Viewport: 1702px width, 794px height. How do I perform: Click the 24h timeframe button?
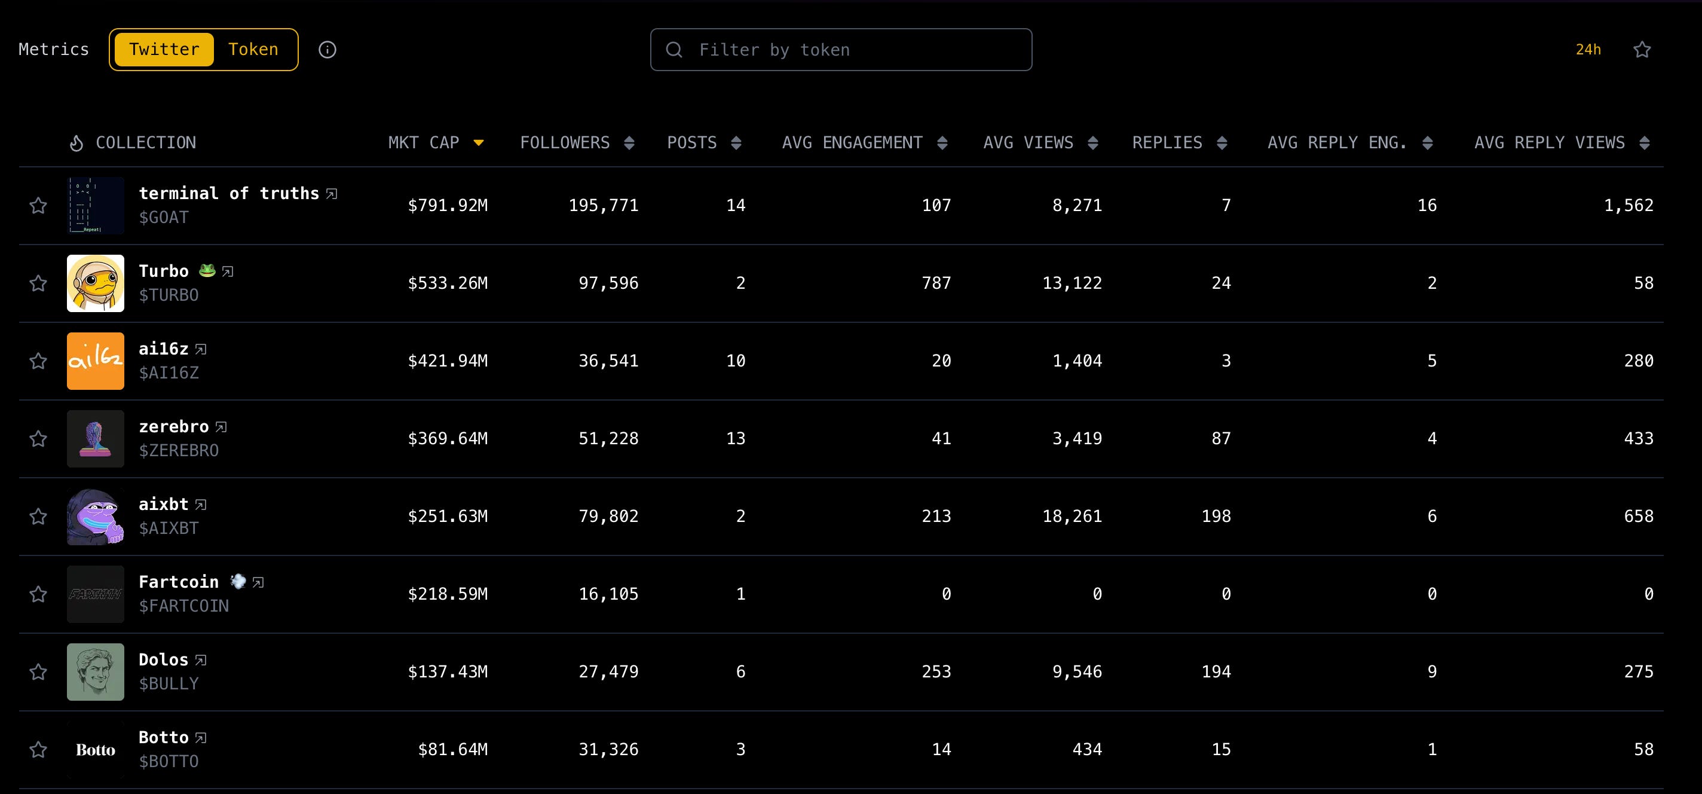1588,50
